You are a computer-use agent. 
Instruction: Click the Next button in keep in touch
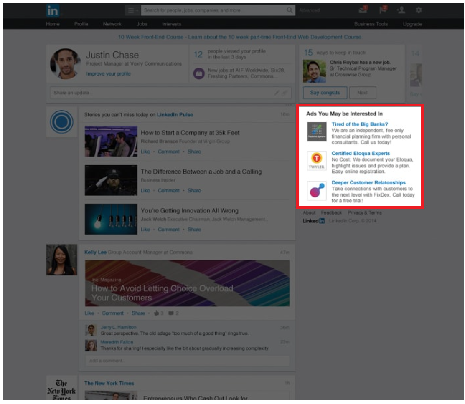coord(362,93)
